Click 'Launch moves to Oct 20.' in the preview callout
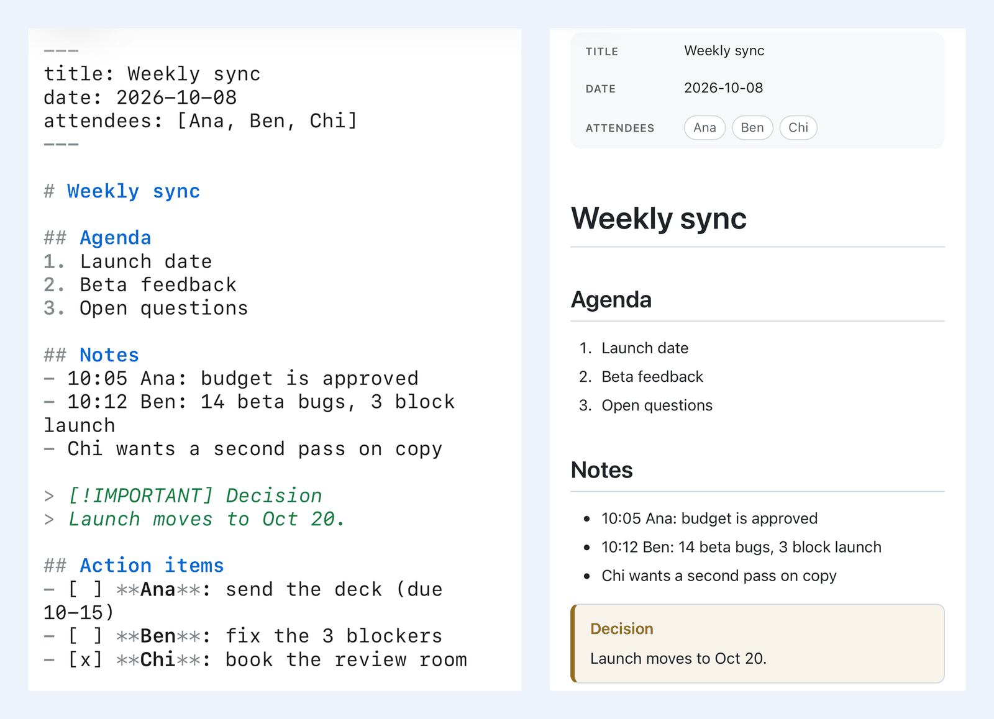 pos(678,659)
